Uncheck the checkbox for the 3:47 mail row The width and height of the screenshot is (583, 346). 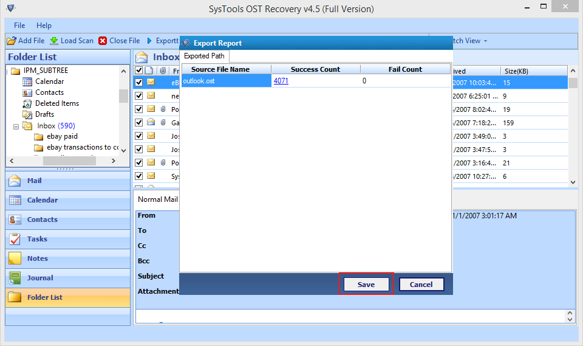point(138,150)
